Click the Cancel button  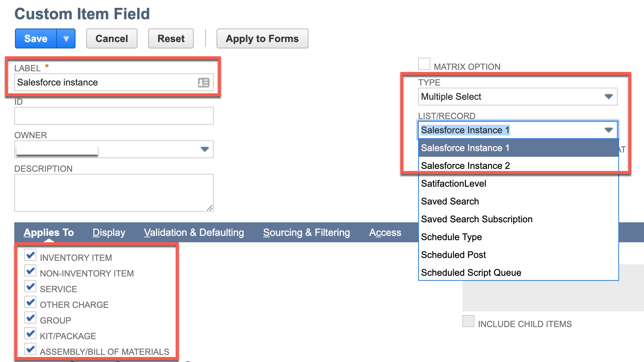[112, 38]
